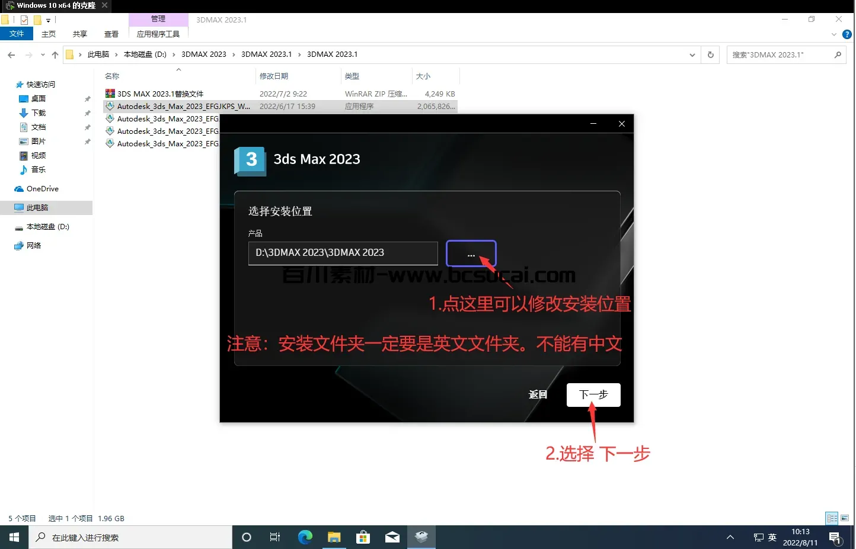
Task: Open 快速访问 in navigation pane
Action: tap(40, 85)
